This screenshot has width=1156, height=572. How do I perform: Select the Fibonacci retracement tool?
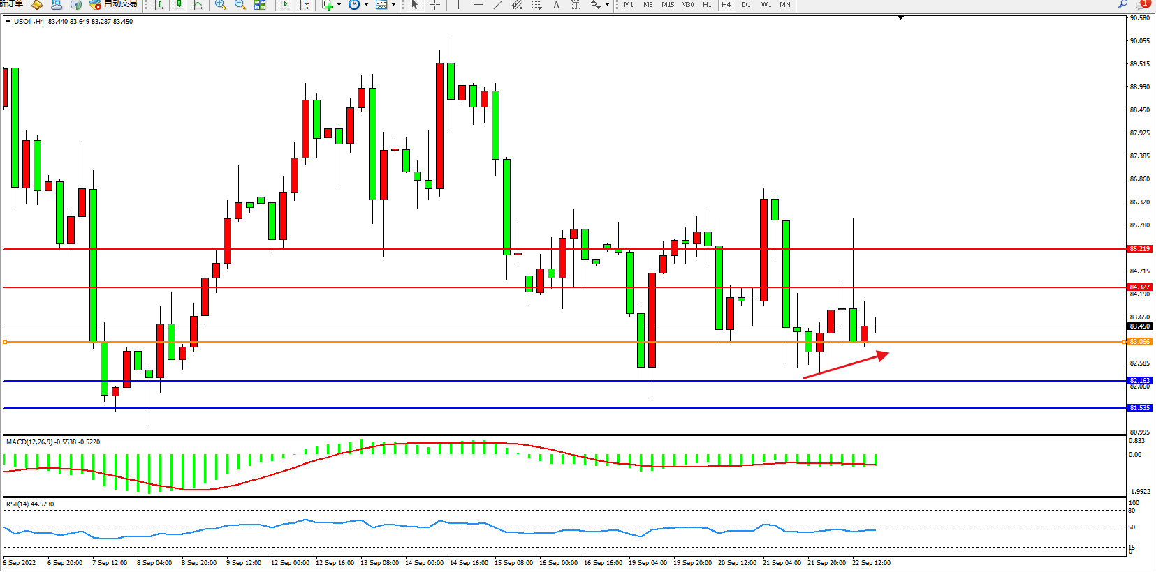point(536,5)
